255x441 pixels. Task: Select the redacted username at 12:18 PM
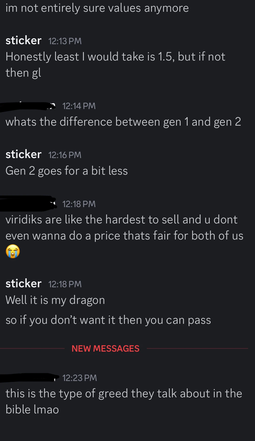coord(28,204)
